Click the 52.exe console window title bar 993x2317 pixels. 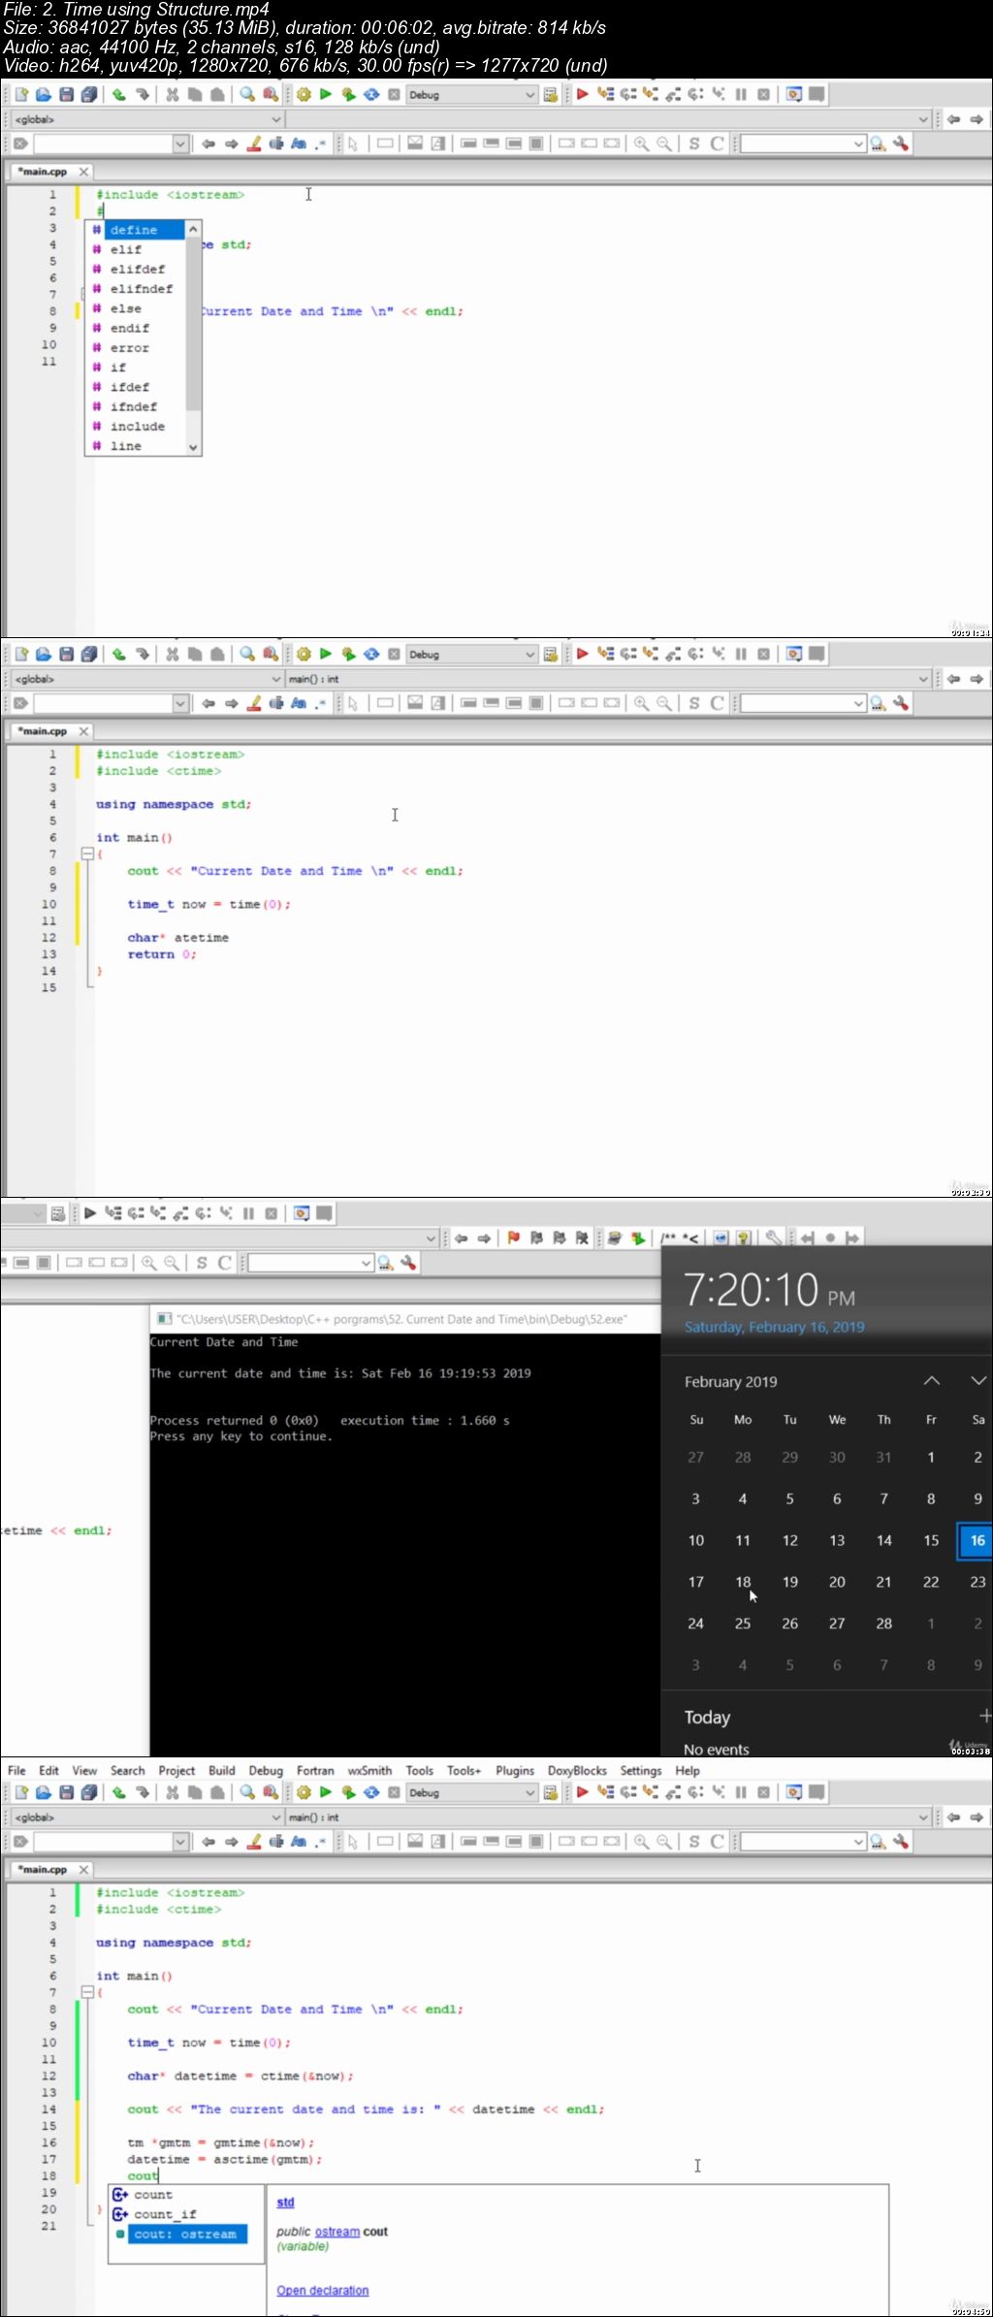click(404, 1319)
